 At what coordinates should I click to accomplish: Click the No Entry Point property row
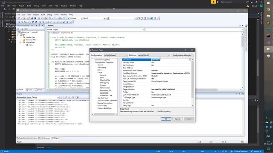click(x=157, y=62)
